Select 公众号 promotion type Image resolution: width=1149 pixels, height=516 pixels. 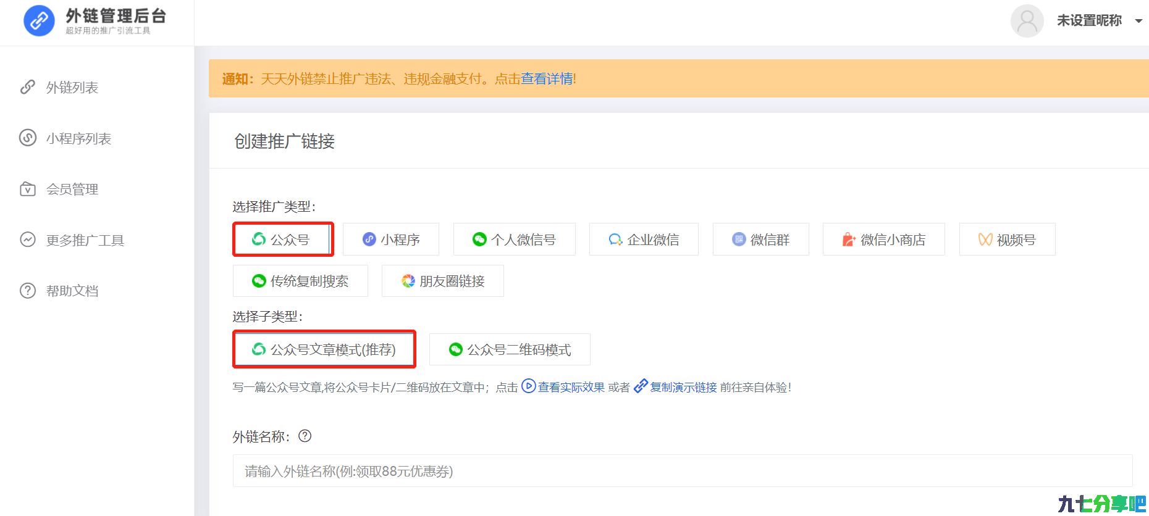coord(282,239)
